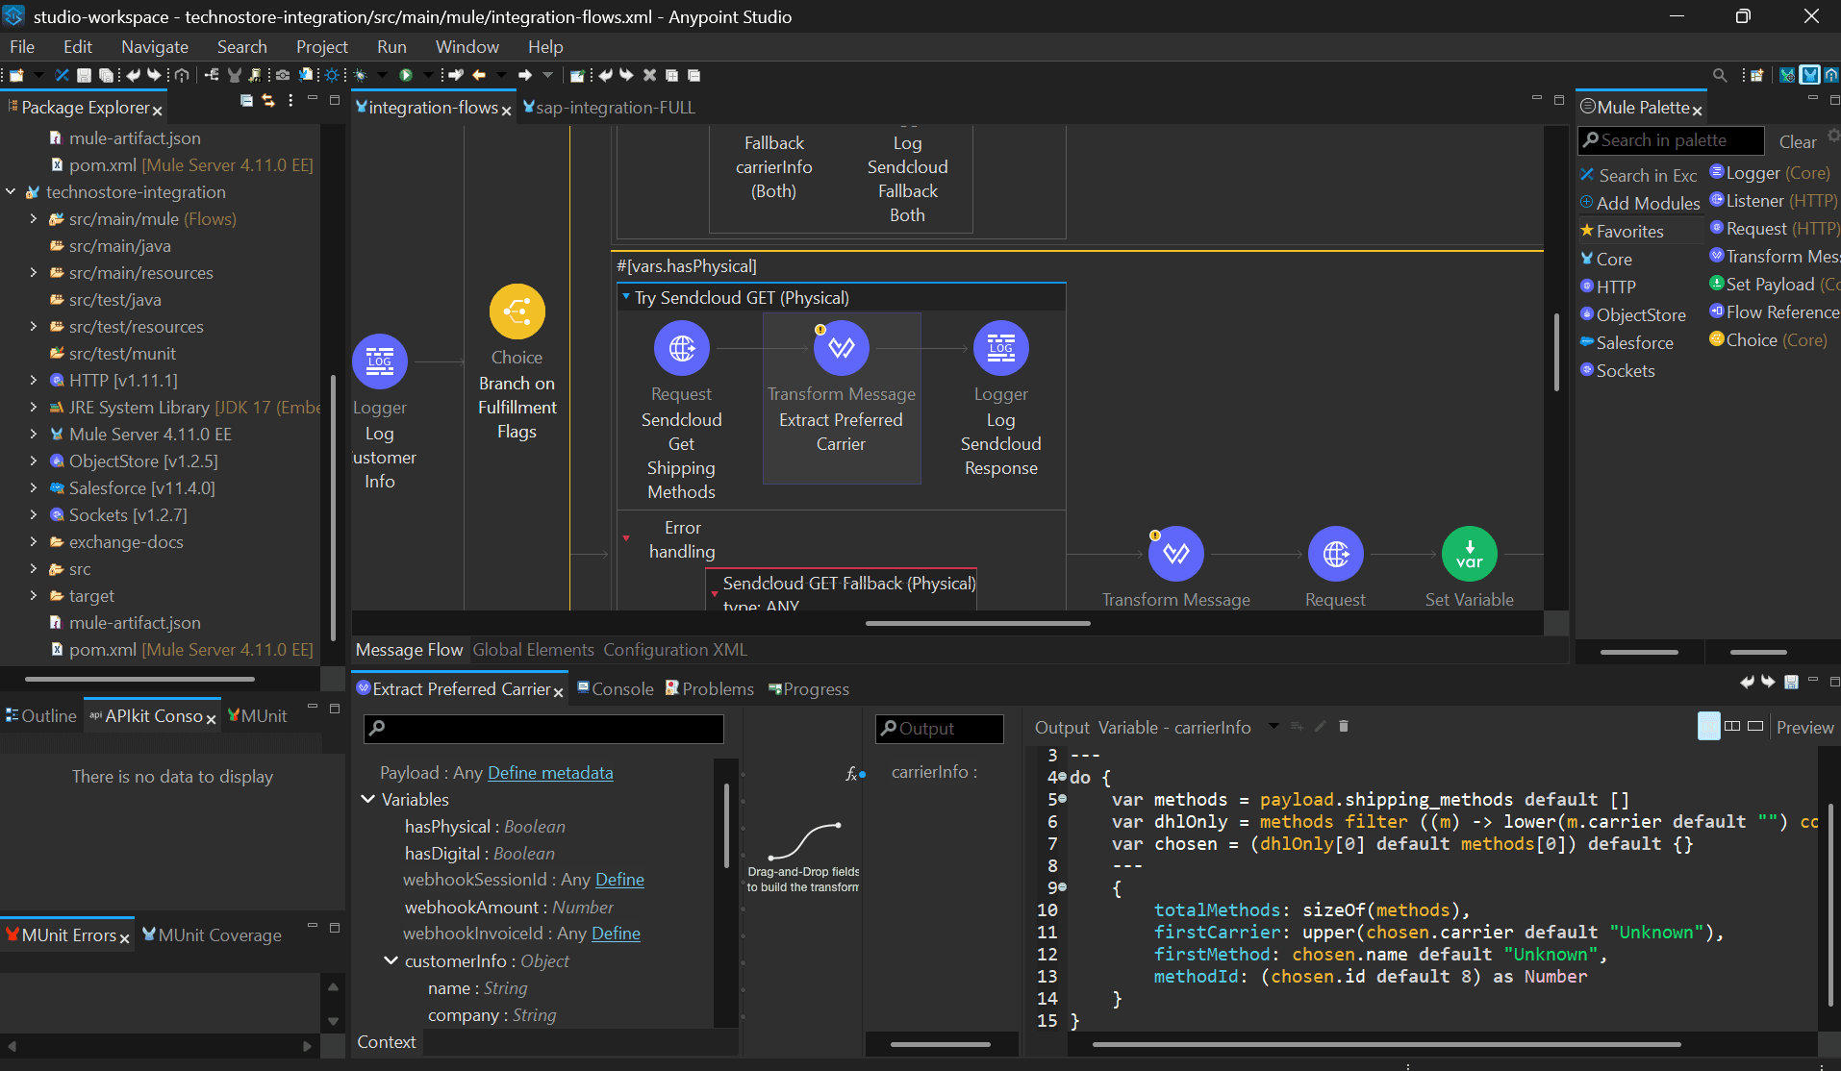Click the pencil edit icon beside carrierInfo
1841x1071 pixels.
coord(1321,727)
